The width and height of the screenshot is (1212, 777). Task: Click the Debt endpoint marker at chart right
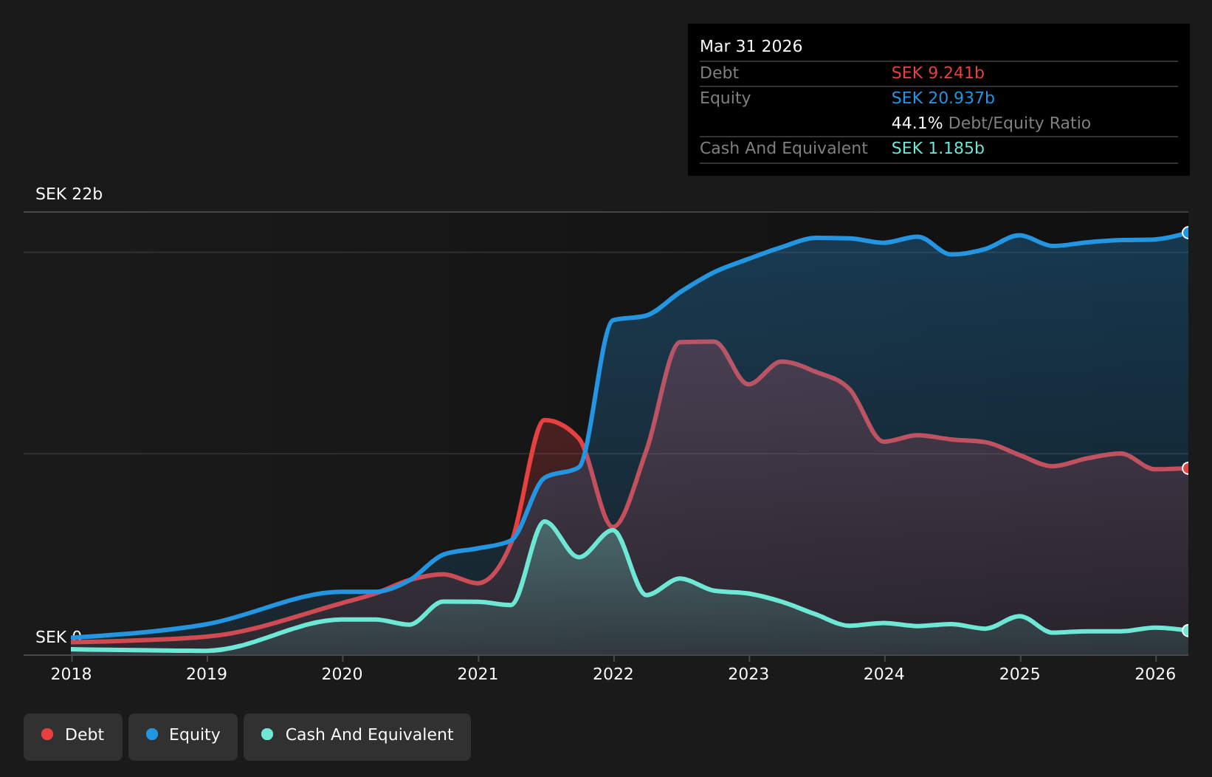(x=1187, y=468)
